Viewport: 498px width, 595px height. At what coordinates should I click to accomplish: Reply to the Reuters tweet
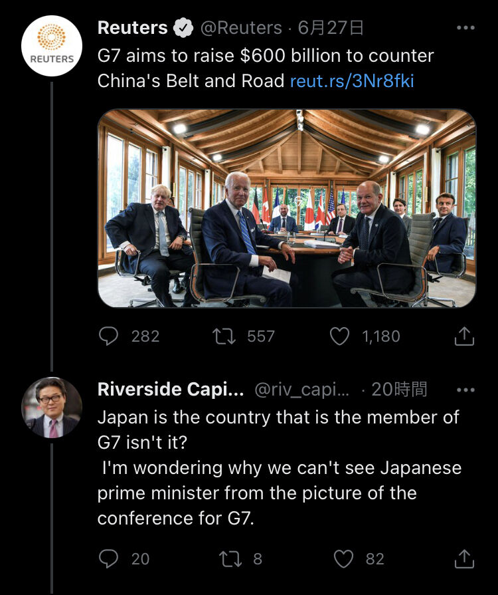click(108, 336)
